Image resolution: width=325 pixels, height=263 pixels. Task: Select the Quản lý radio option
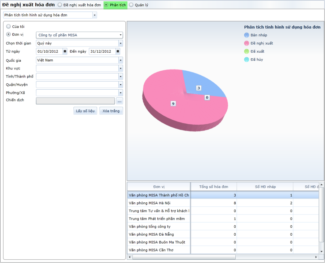point(131,5)
